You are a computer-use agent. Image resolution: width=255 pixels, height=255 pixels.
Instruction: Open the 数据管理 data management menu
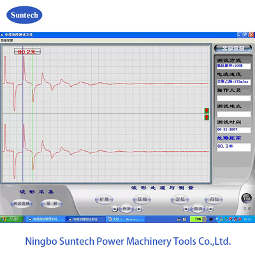click(7, 40)
